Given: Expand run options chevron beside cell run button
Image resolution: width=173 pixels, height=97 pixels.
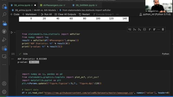Looking at the screenshot, I should point(15,32).
